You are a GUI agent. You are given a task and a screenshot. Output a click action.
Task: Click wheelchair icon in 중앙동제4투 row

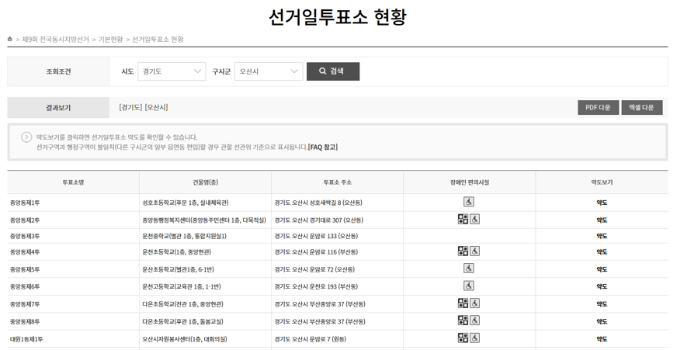click(474, 251)
